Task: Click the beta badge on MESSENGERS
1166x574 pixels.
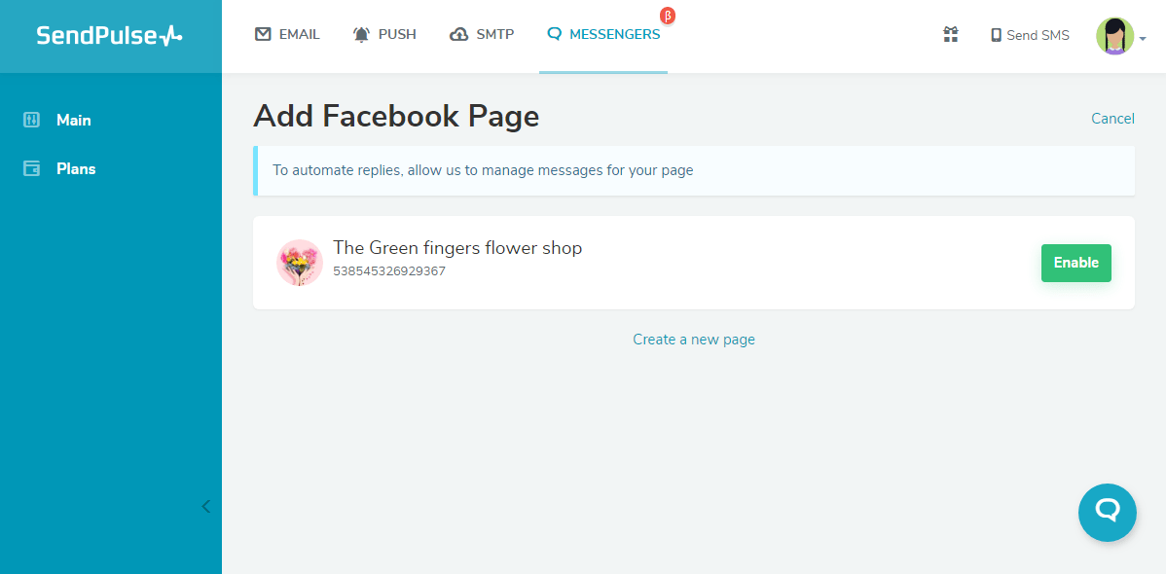Action: pos(667,15)
